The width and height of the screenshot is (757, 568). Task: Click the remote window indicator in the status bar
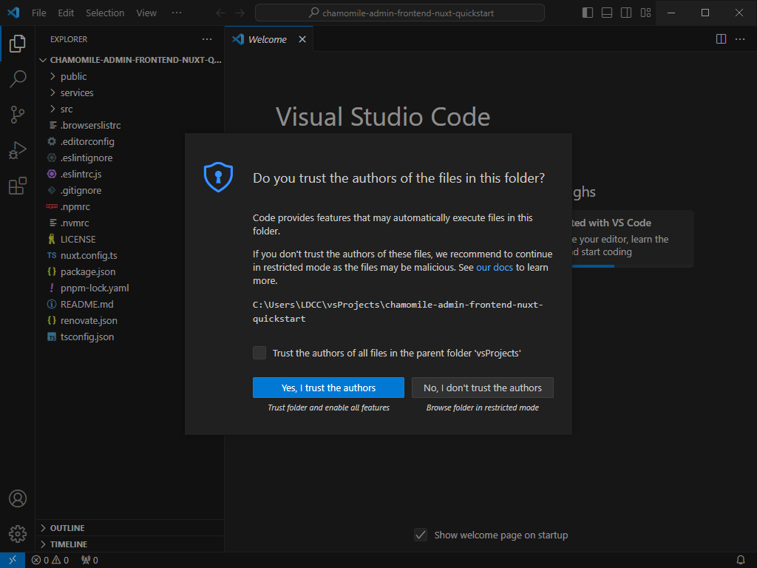coord(13,560)
